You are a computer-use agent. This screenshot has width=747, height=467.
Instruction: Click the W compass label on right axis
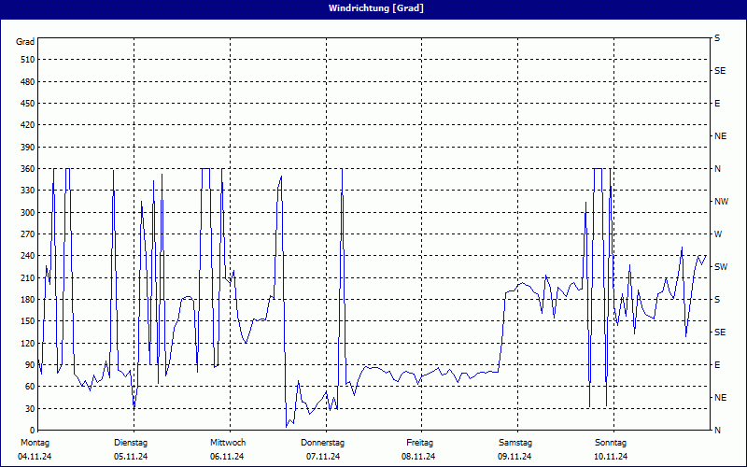coord(718,234)
